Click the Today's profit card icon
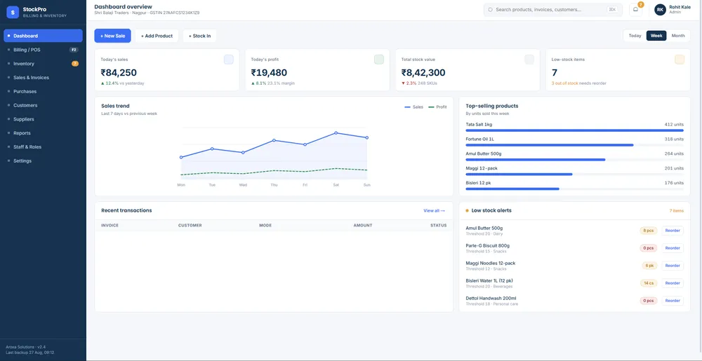 [379, 60]
